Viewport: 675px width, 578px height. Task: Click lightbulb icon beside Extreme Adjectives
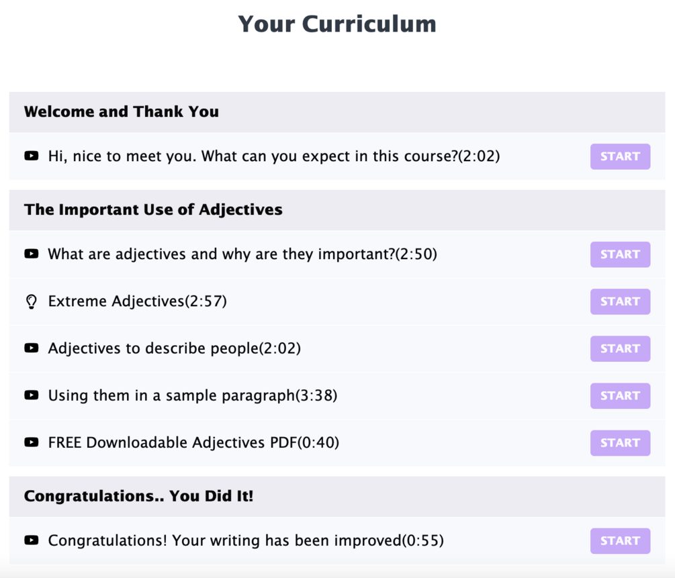click(x=31, y=302)
